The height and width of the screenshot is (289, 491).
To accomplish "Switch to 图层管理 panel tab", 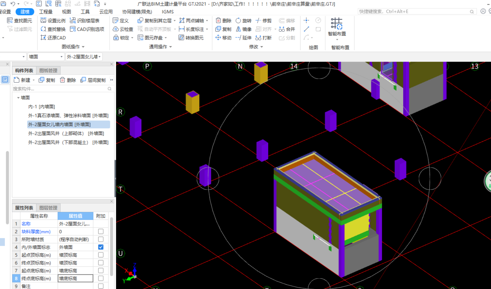I will (x=48, y=208).
